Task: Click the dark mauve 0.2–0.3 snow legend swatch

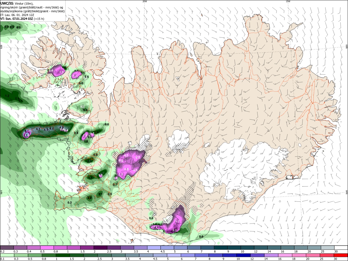Action: 7,248
